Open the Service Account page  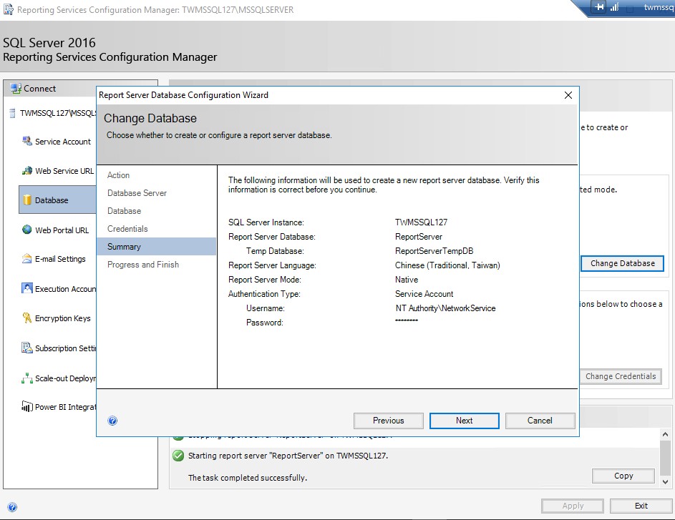pyautogui.click(x=63, y=142)
